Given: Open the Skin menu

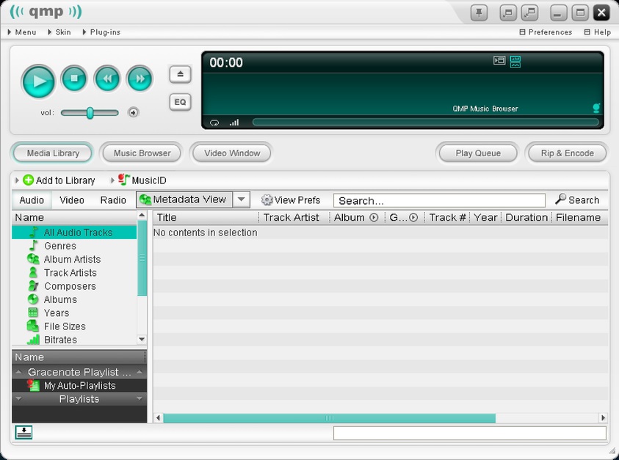Looking at the screenshot, I should coord(59,32).
